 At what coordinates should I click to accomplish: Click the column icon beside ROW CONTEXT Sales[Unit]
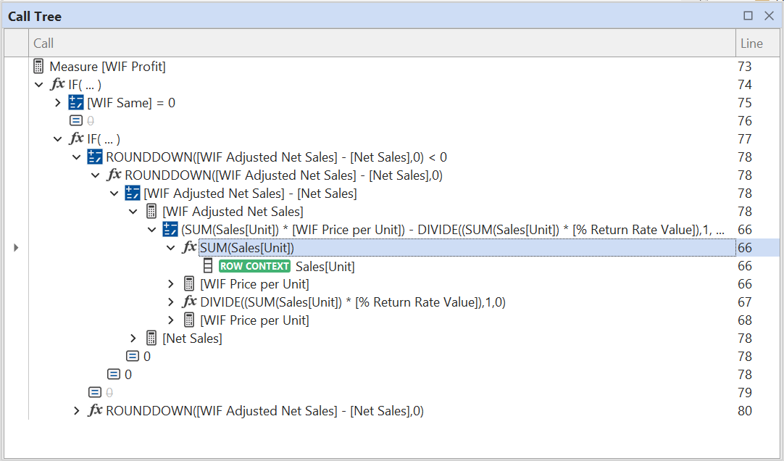coord(208,266)
